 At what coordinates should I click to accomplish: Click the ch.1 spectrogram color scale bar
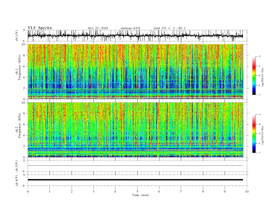click(254, 76)
